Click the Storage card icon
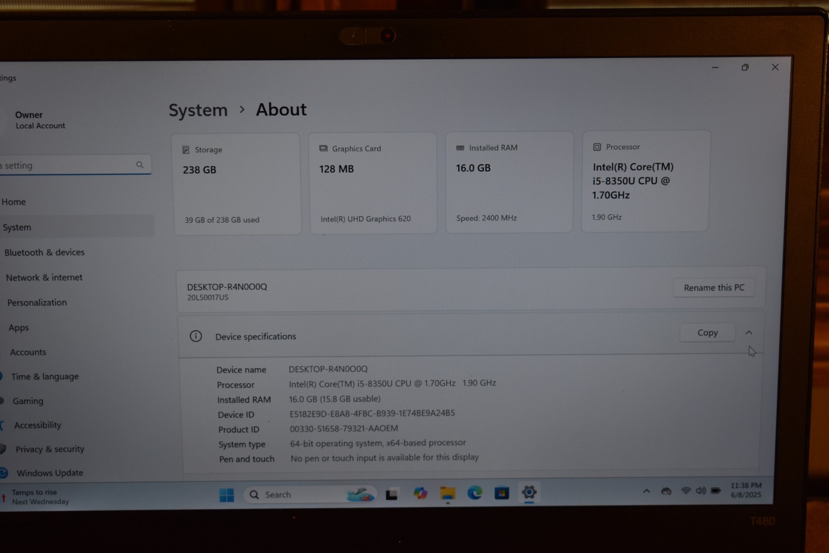The image size is (829, 553). click(185, 150)
